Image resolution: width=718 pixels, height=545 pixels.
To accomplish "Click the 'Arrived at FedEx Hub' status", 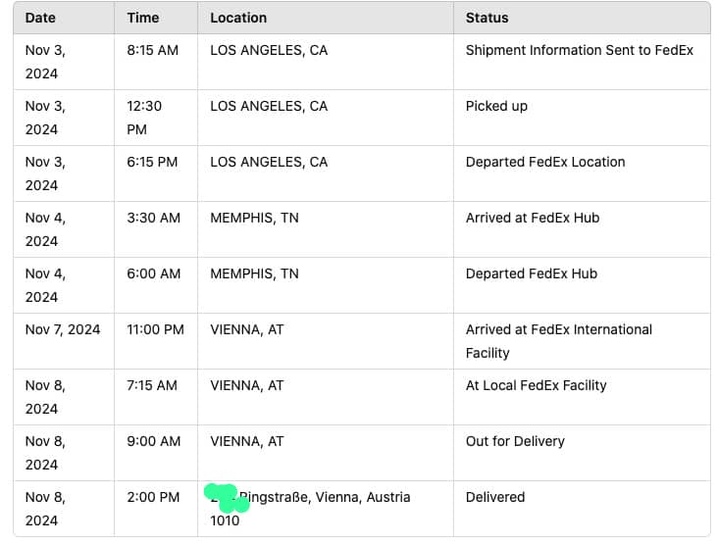I will 532,218.
